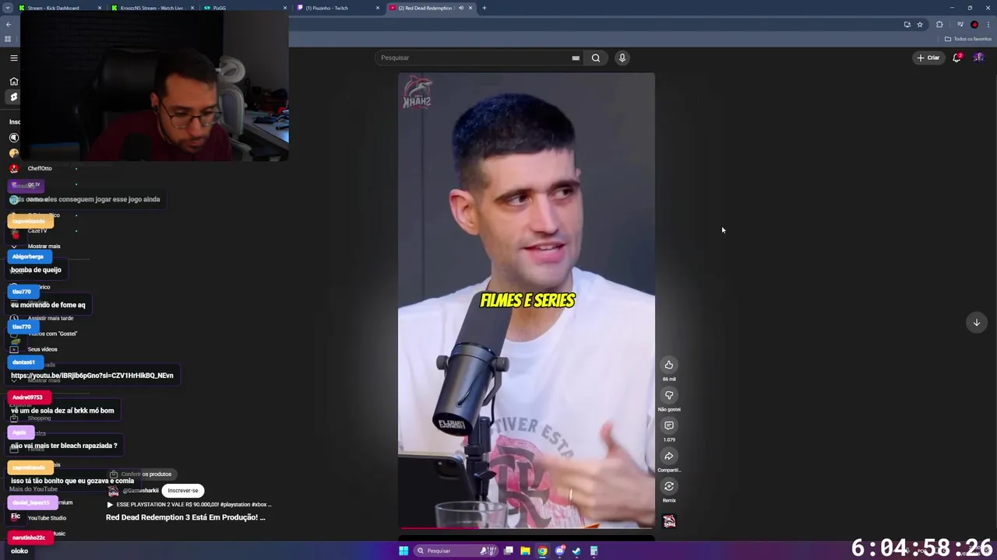Click the browser back arrow

pos(9,25)
